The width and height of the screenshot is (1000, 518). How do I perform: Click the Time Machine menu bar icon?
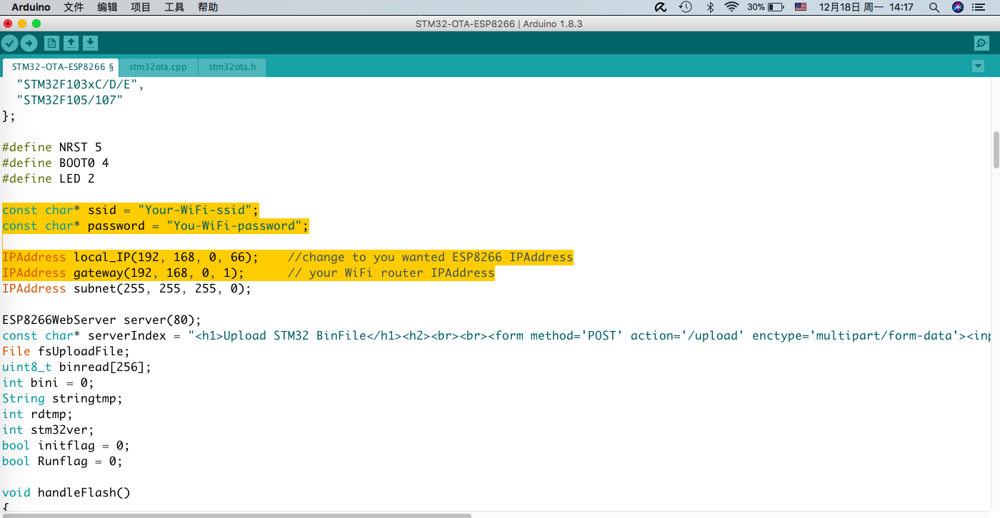pyautogui.click(x=686, y=7)
